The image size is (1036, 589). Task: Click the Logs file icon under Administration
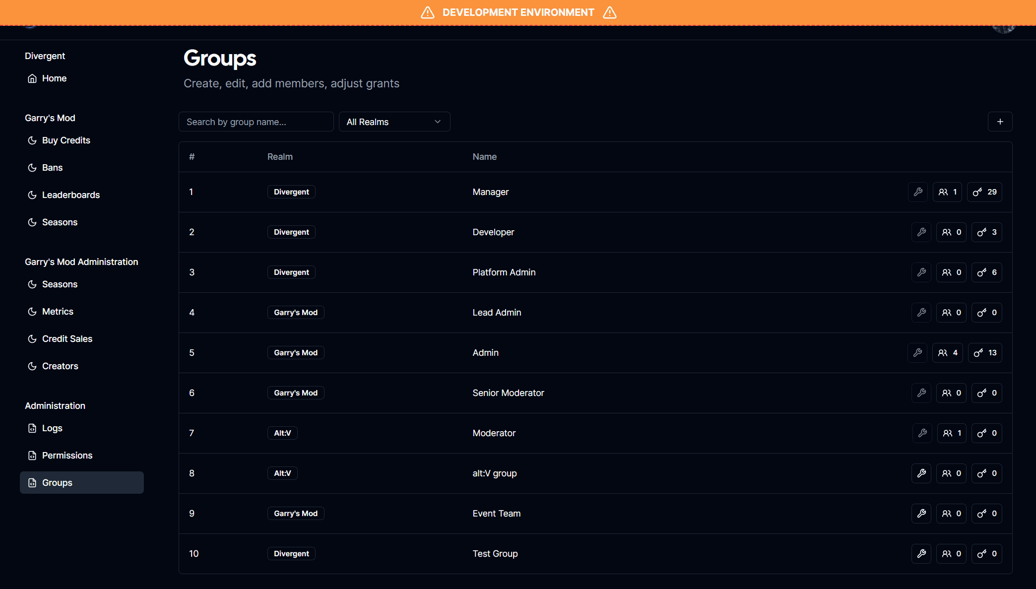point(32,428)
